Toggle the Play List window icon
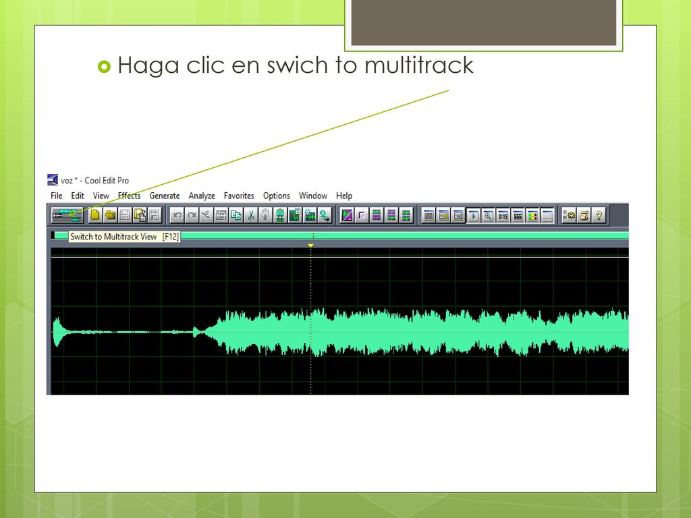This screenshot has height=518, width=691. tap(458, 215)
